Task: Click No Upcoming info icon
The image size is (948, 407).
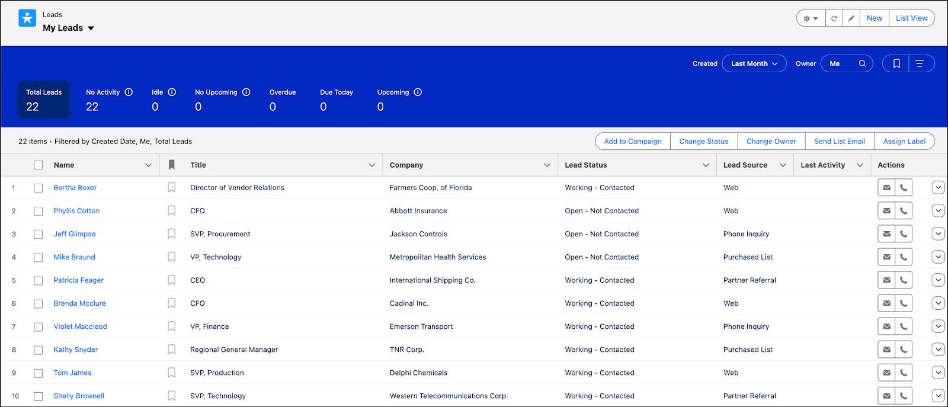Action: pyautogui.click(x=246, y=92)
